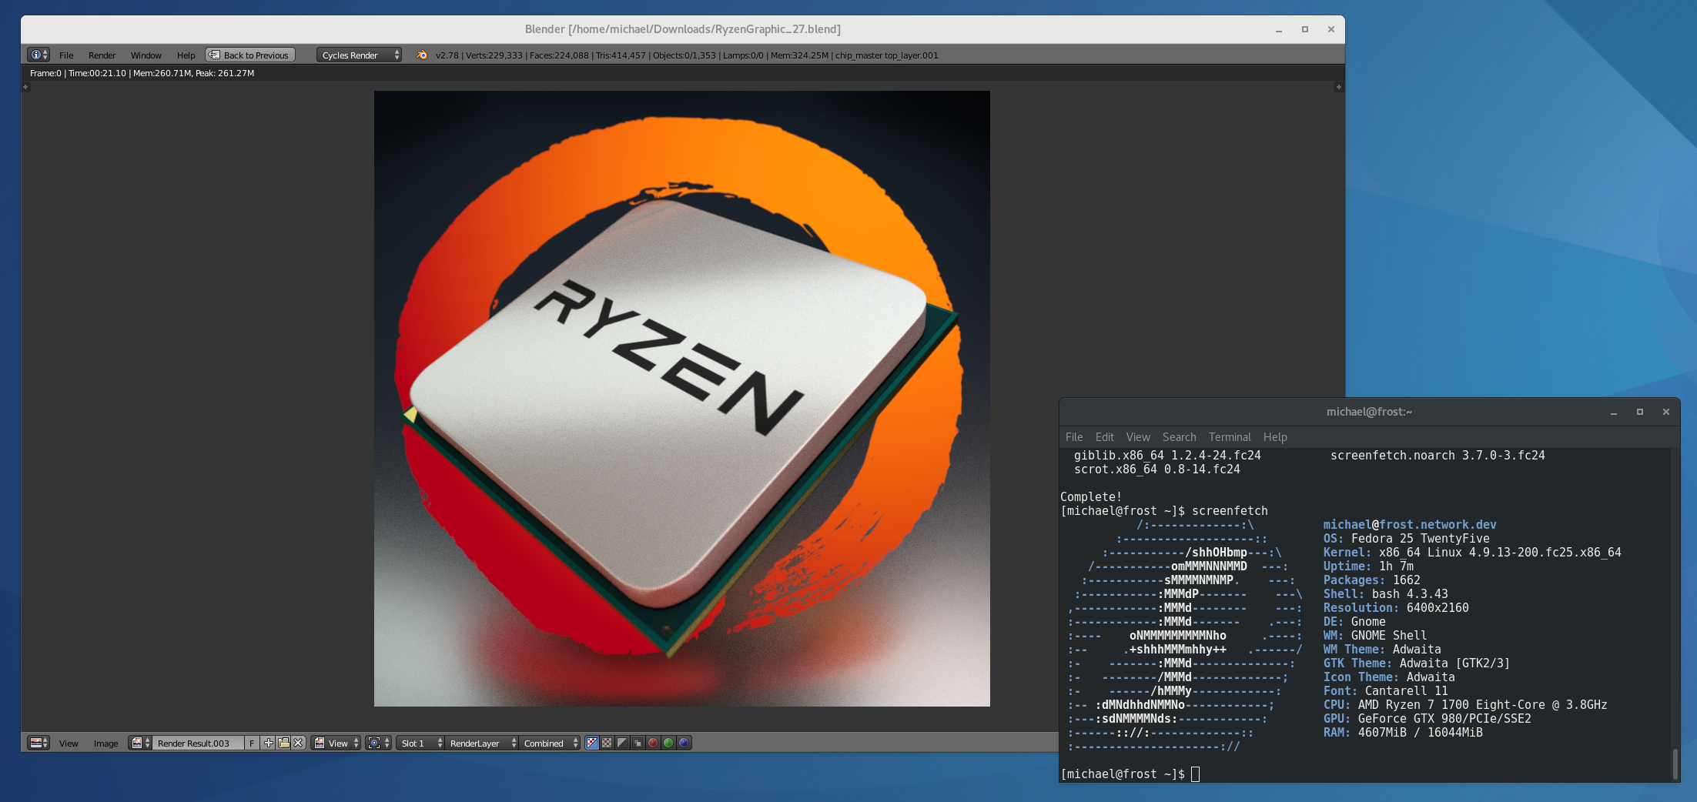
Task: Click the browse image icon beside Render Result.003
Action: pos(140,743)
